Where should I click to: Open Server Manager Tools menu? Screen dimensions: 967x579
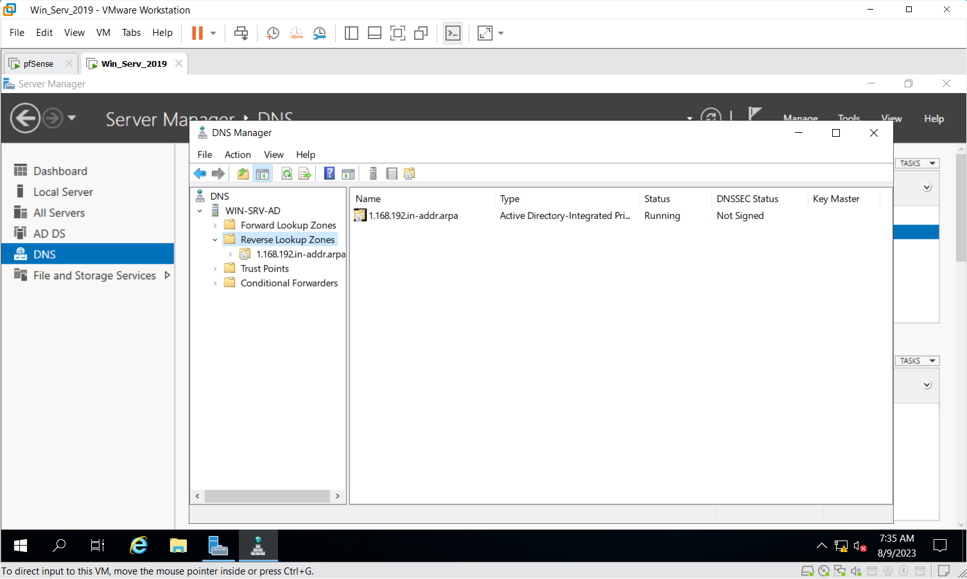849,118
